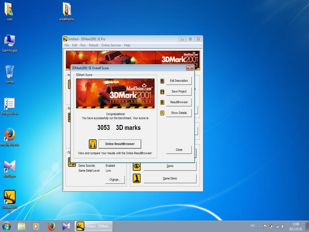This screenshot has width=309, height=232.
Task: Click the 3DMark title bar app icon
Action: click(x=65, y=39)
